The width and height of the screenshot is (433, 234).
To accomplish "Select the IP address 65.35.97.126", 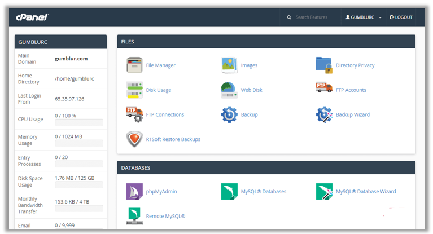I will [x=69, y=99].
